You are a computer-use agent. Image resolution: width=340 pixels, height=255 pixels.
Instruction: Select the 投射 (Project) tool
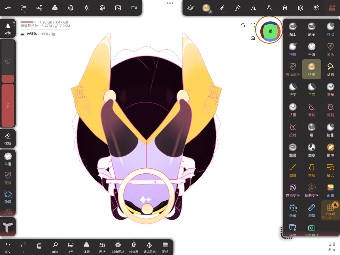click(293, 129)
